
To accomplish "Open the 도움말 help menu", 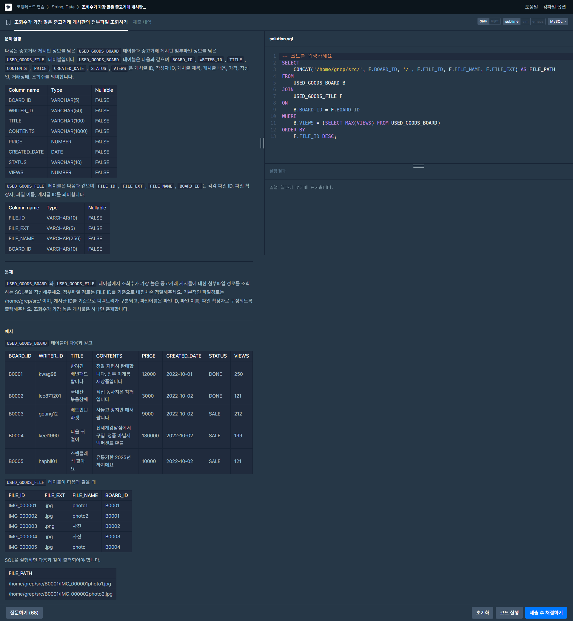I will click(531, 7).
